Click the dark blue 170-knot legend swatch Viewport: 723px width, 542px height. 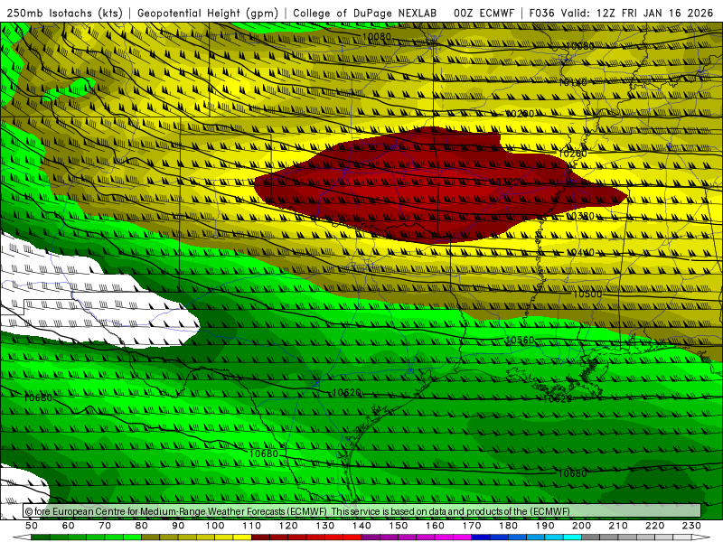[x=481, y=537]
